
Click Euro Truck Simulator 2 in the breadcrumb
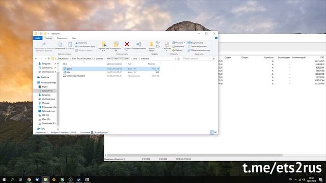click(x=83, y=59)
